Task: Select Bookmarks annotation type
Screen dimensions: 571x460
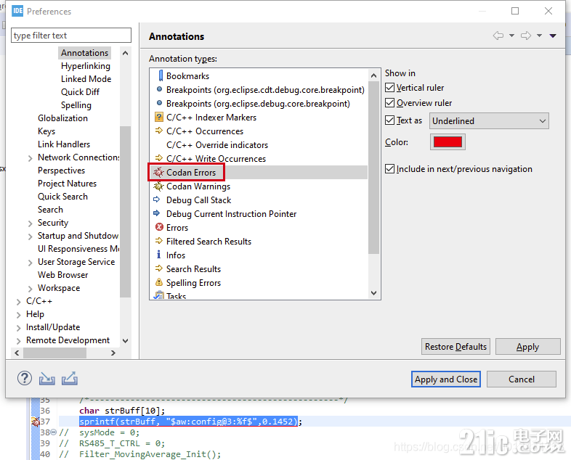Action: point(259,76)
